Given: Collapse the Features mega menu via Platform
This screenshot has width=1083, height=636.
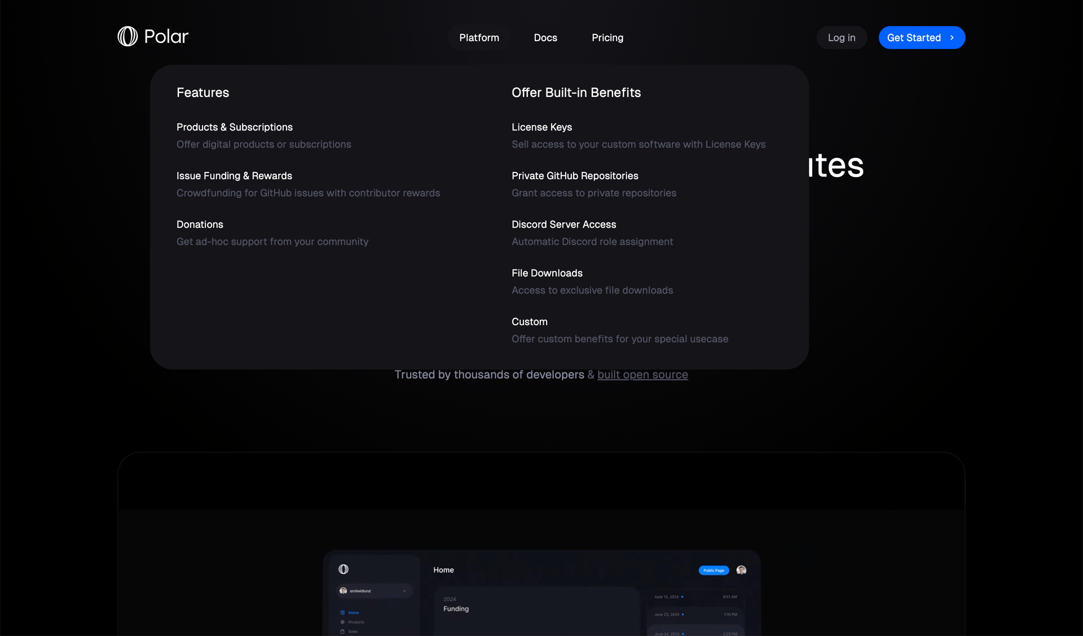Looking at the screenshot, I should tap(479, 37).
